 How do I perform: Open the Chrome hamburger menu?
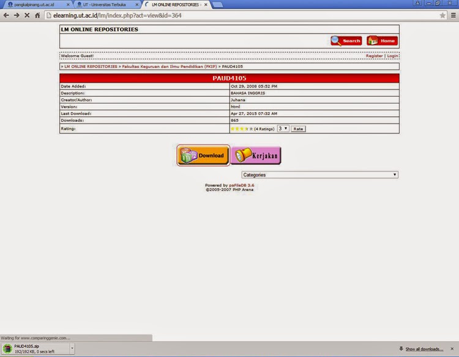[453, 15]
